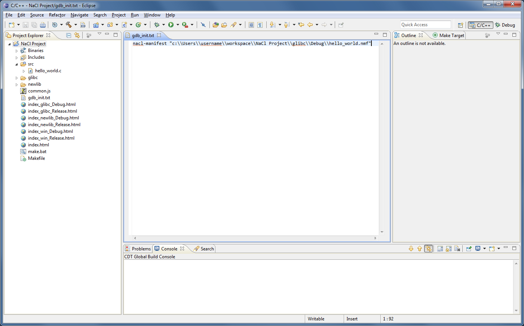Viewport: 524px width, 326px height.
Task: Click the Next Annotation toolbar icon
Action: [x=273, y=25]
